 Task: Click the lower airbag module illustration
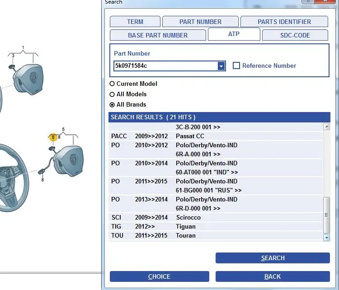pyautogui.click(x=69, y=161)
